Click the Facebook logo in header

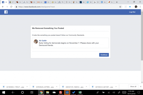point(6,12)
